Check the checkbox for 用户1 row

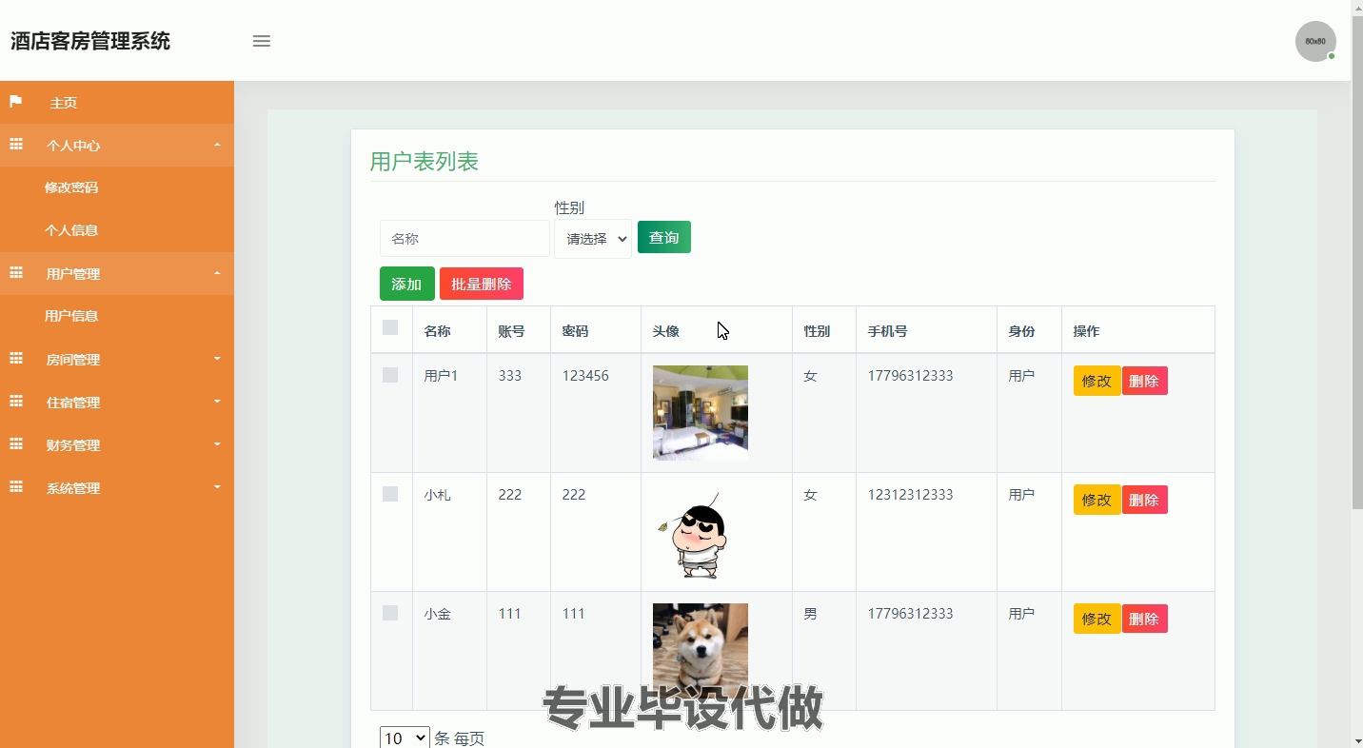[x=390, y=375]
